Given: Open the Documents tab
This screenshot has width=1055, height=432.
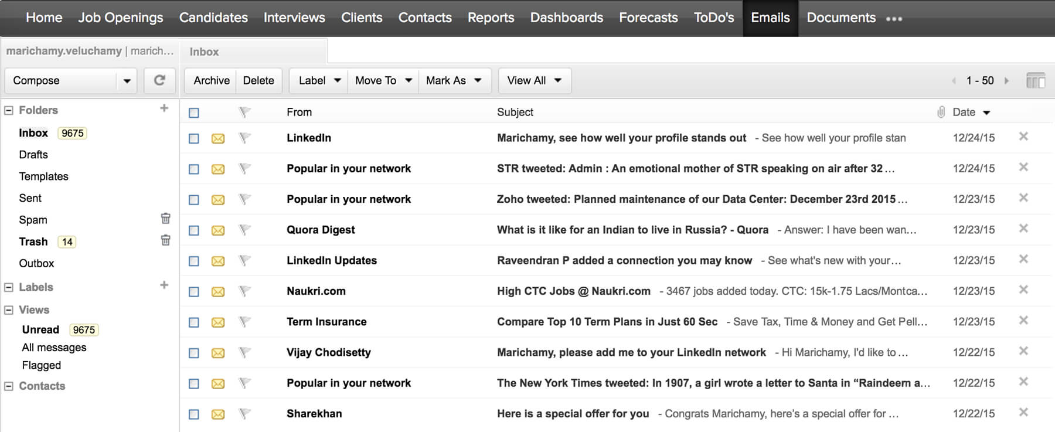Looking at the screenshot, I should [841, 18].
